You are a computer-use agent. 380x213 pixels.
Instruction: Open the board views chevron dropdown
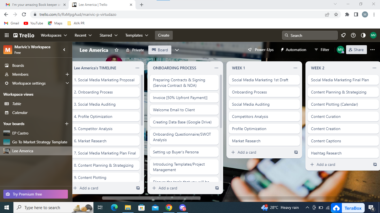pos(177,50)
